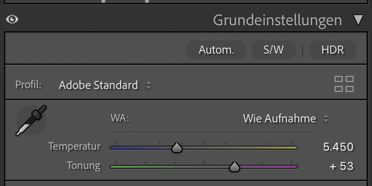
Task: Apply automatic settings with Autom. button
Action: pyautogui.click(x=216, y=50)
